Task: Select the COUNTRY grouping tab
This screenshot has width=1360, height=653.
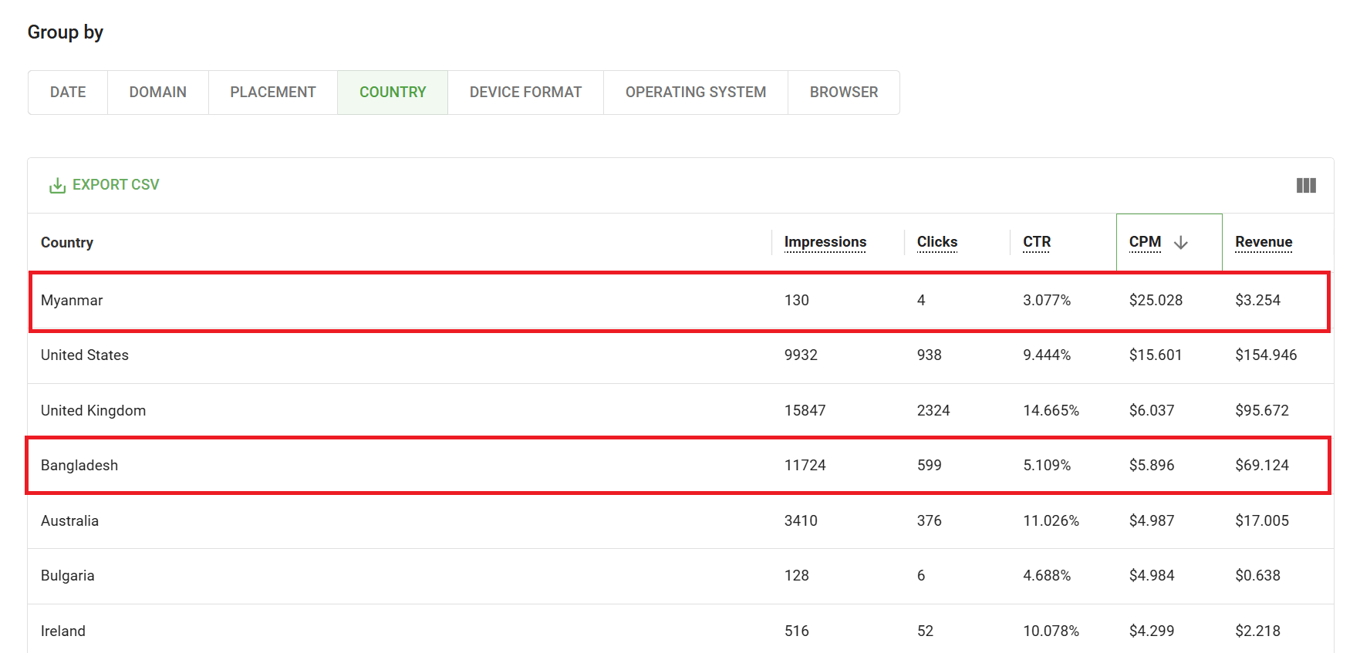Action: 392,93
